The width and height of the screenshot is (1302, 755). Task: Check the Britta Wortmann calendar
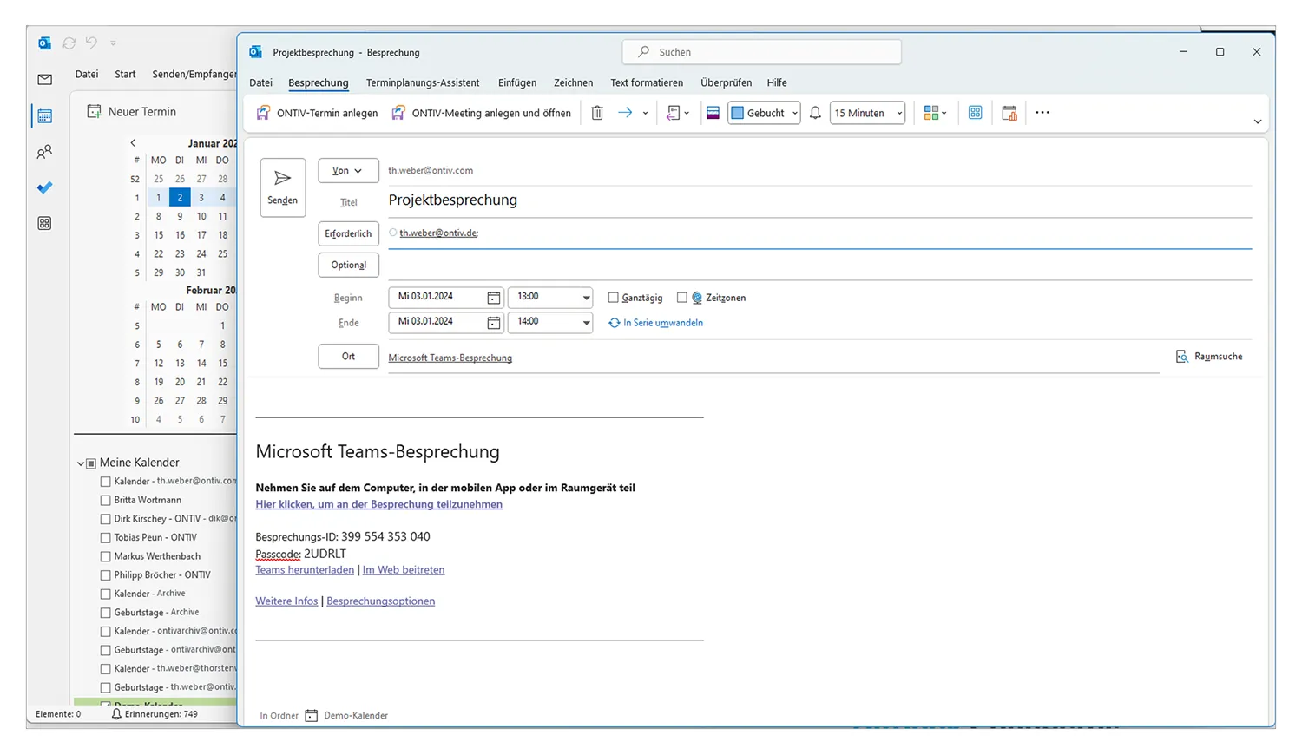tap(106, 501)
